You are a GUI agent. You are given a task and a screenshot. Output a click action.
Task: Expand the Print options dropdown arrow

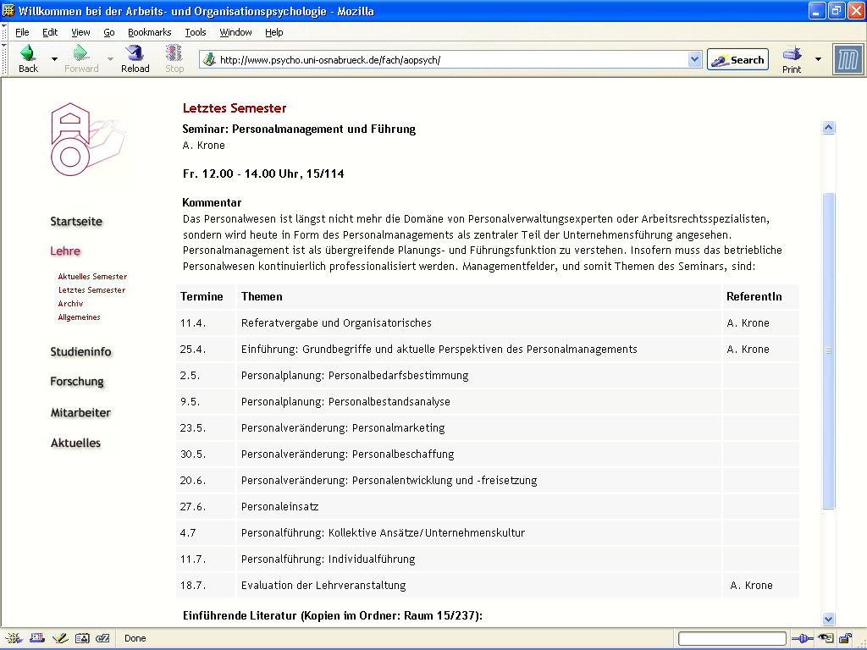click(x=818, y=59)
